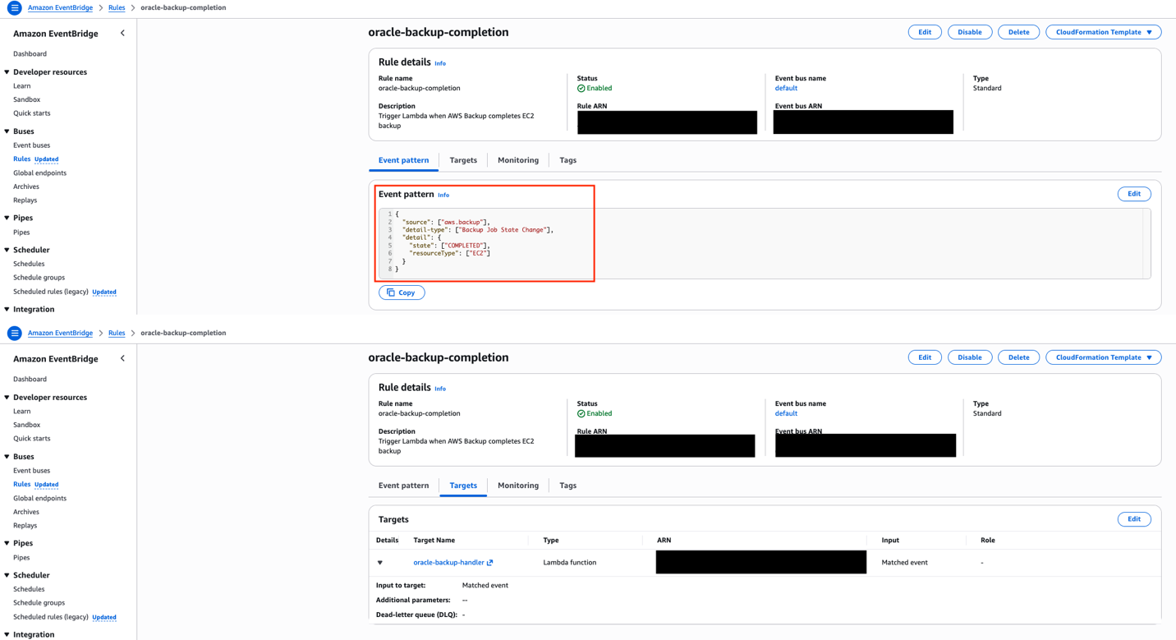Image resolution: width=1176 pixels, height=640 pixels.
Task: Collapse Developer resources section in Targets screenshot
Action: tap(7, 398)
